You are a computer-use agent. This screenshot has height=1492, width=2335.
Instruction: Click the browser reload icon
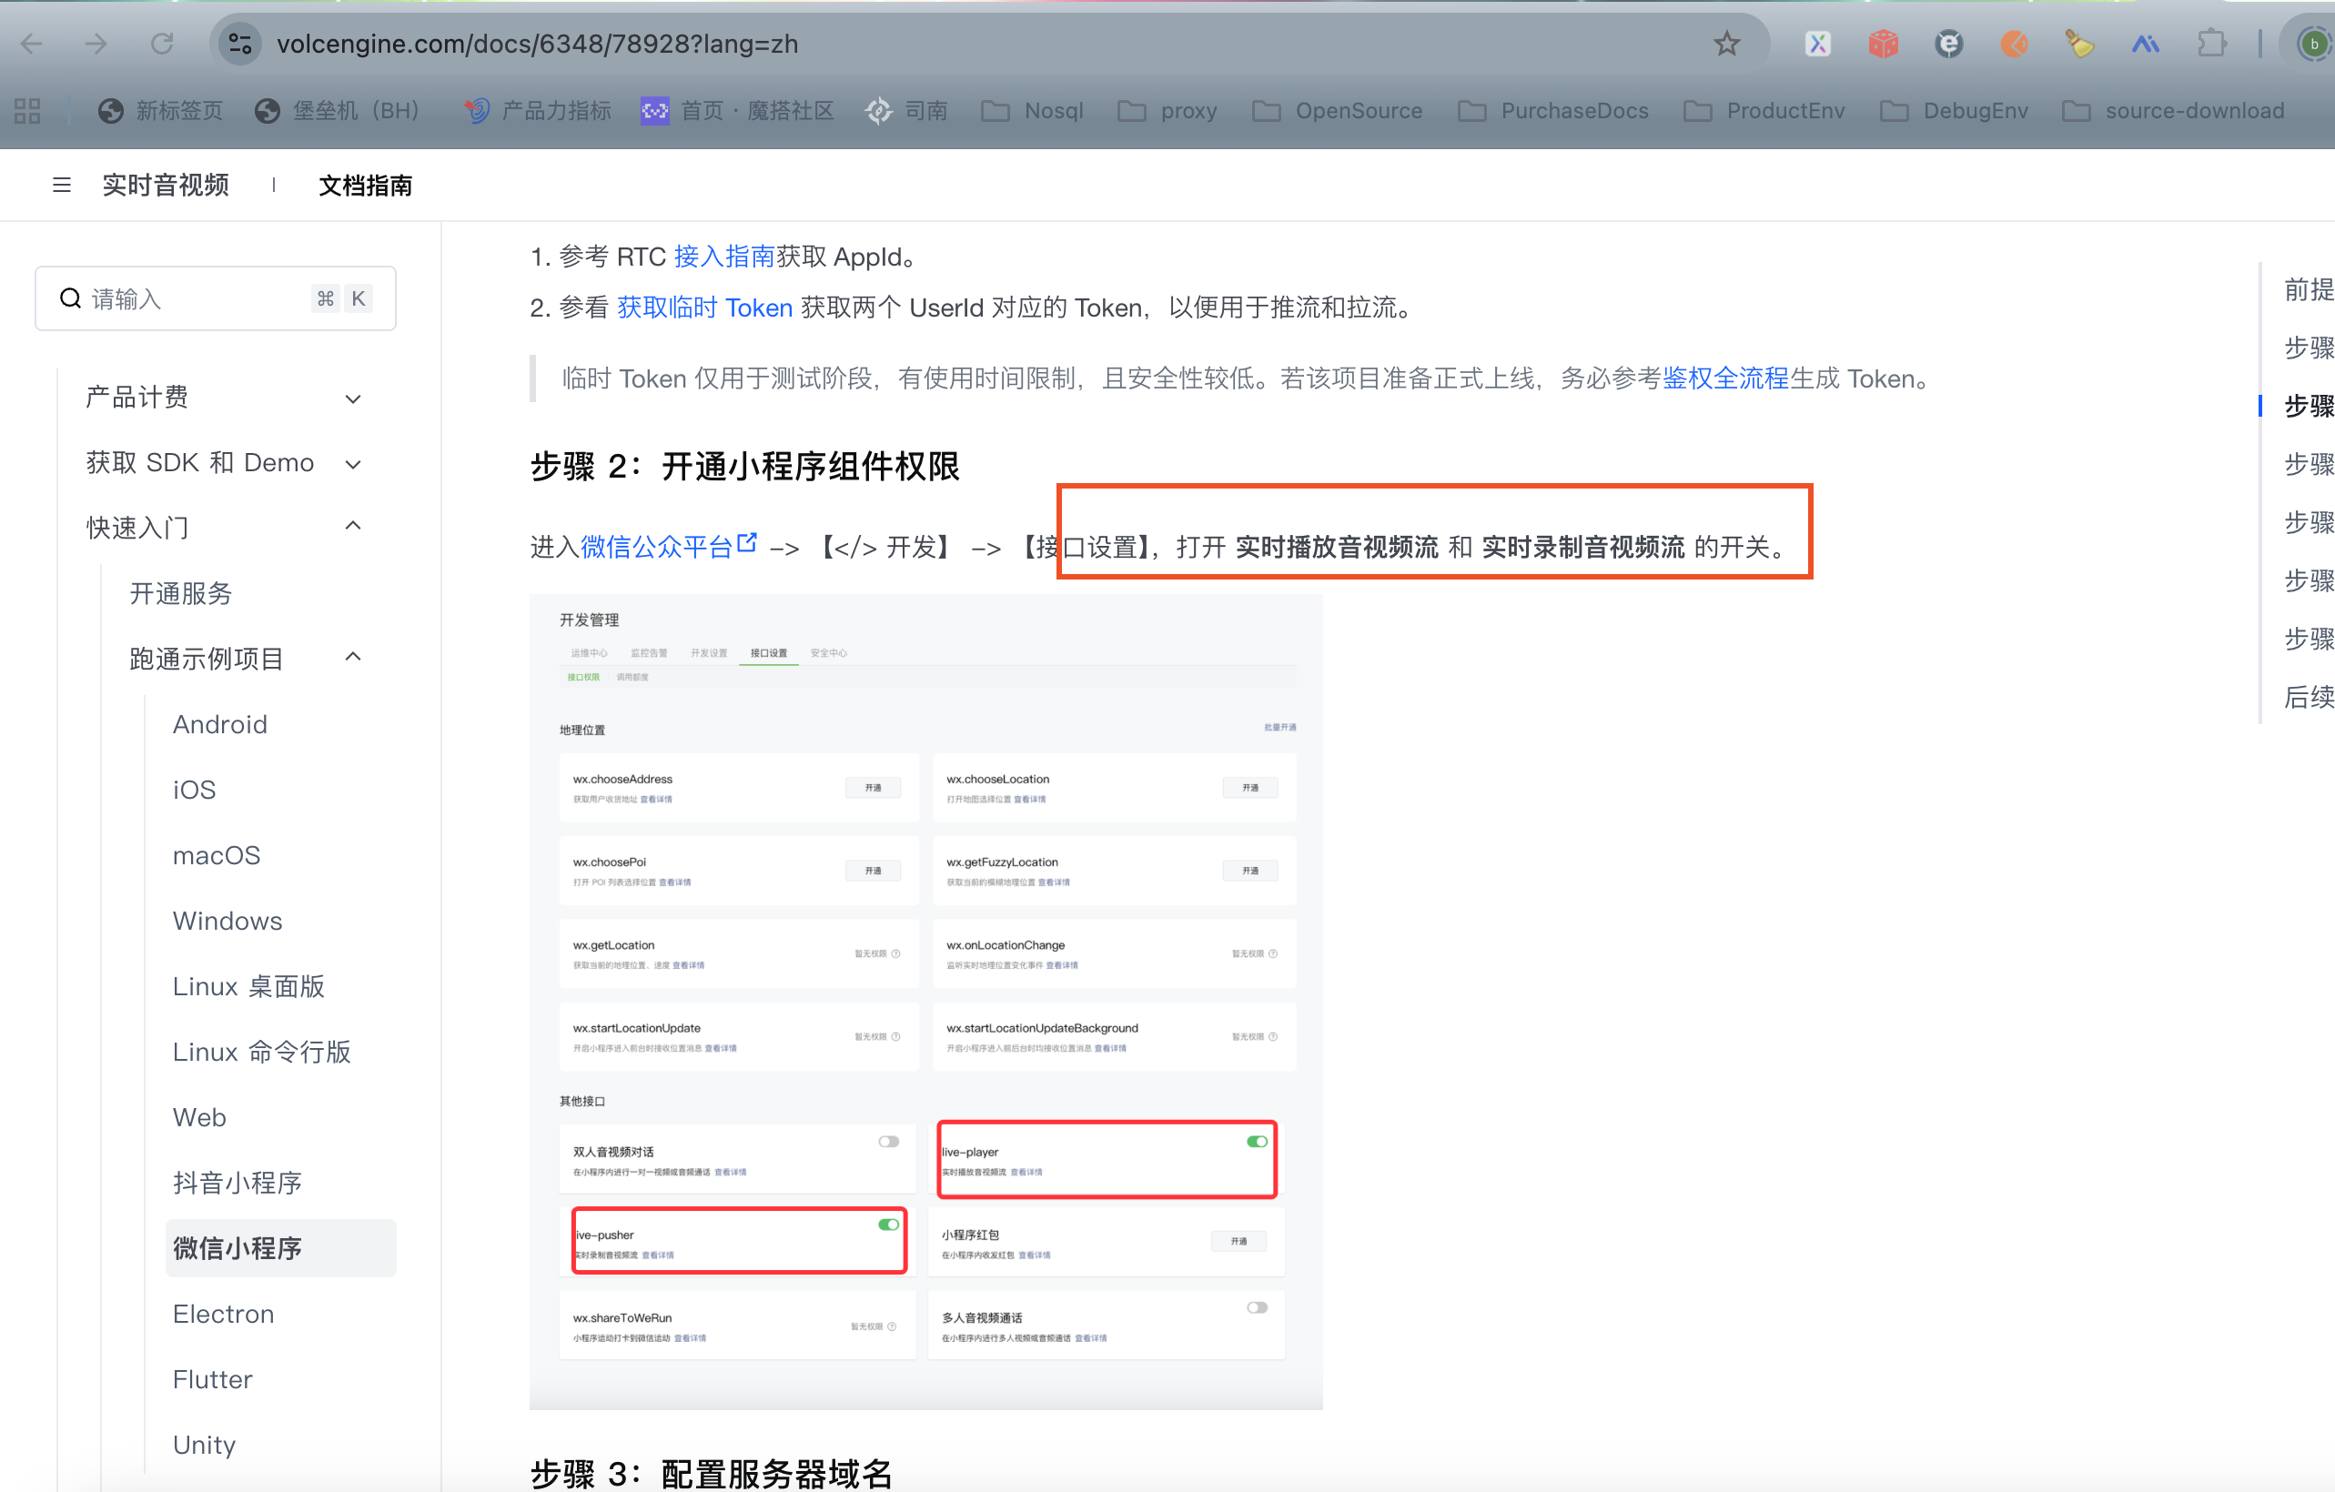click(x=162, y=44)
